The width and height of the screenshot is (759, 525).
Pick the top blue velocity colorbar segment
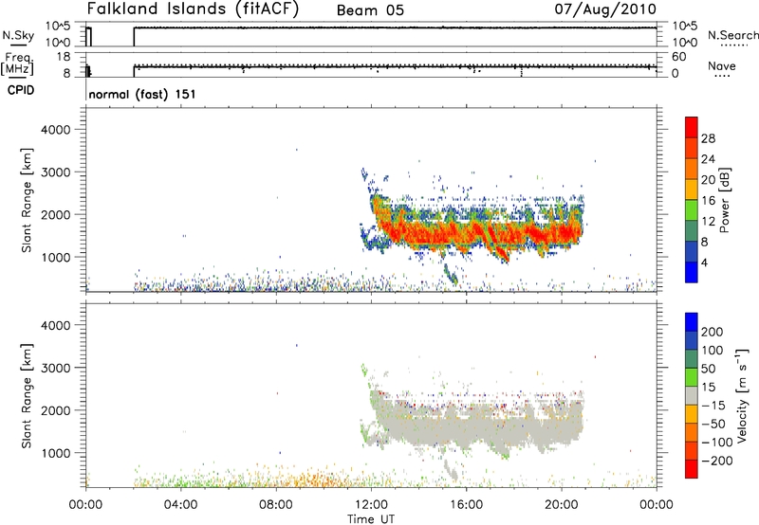[692, 322]
